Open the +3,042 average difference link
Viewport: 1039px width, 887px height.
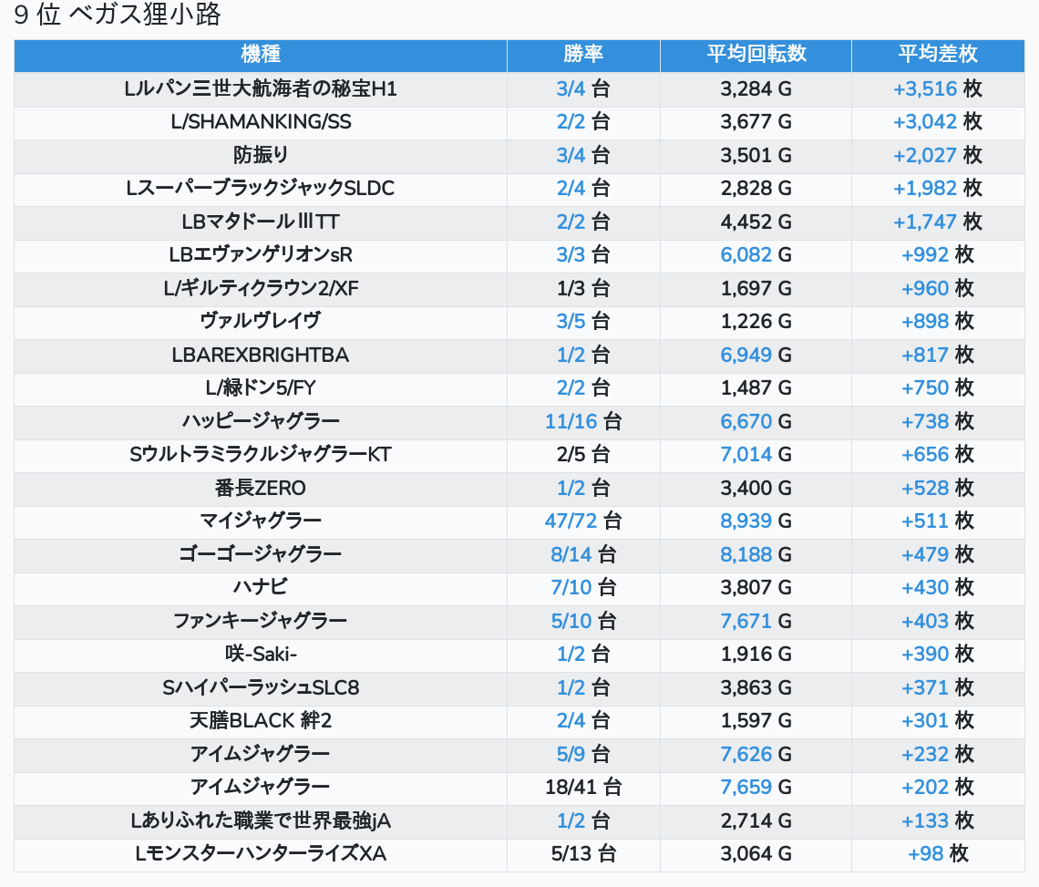(925, 122)
